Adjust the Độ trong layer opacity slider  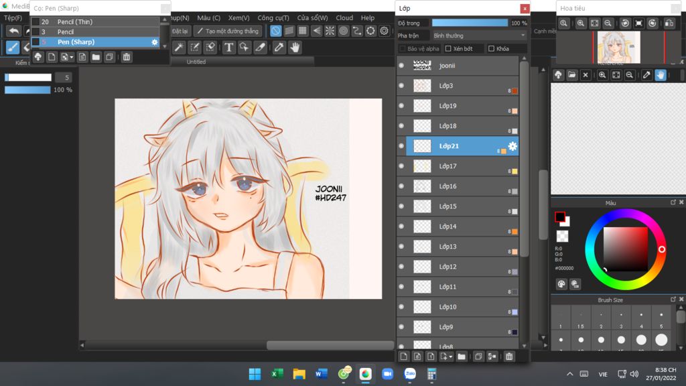click(x=470, y=23)
